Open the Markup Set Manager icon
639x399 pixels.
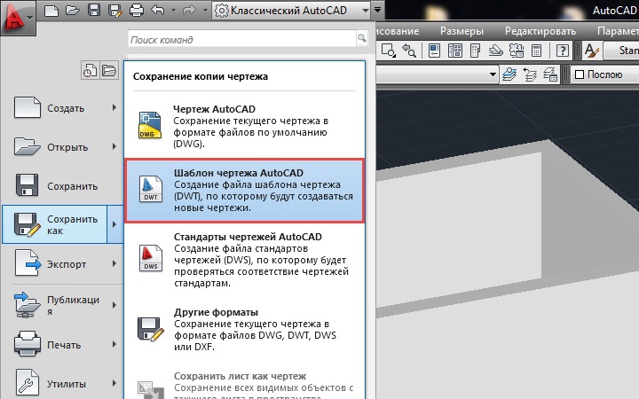pyautogui.click(x=517, y=51)
